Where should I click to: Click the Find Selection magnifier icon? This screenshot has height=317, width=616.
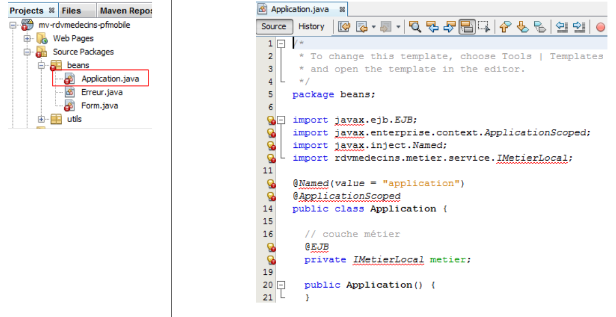pos(415,27)
